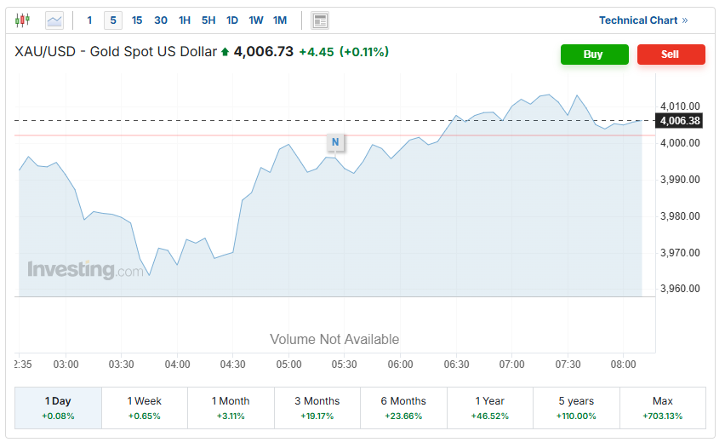Select the 1 Year range tab
The width and height of the screenshot is (725, 448).
[490, 408]
